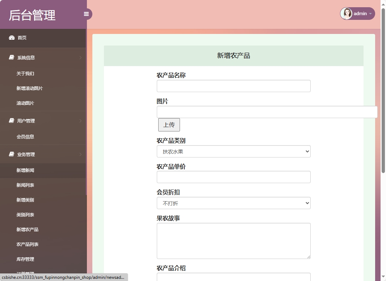Image resolution: width=386 pixels, height=281 pixels.
Task: Open the 会员折扣 dropdown showing 不打折
Action: (x=234, y=203)
